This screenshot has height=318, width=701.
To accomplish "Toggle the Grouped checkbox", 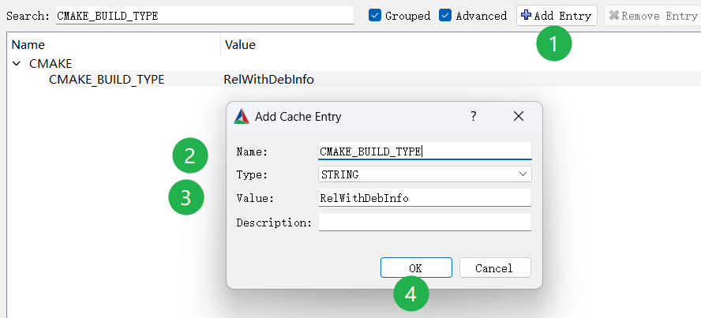I will click(x=375, y=16).
